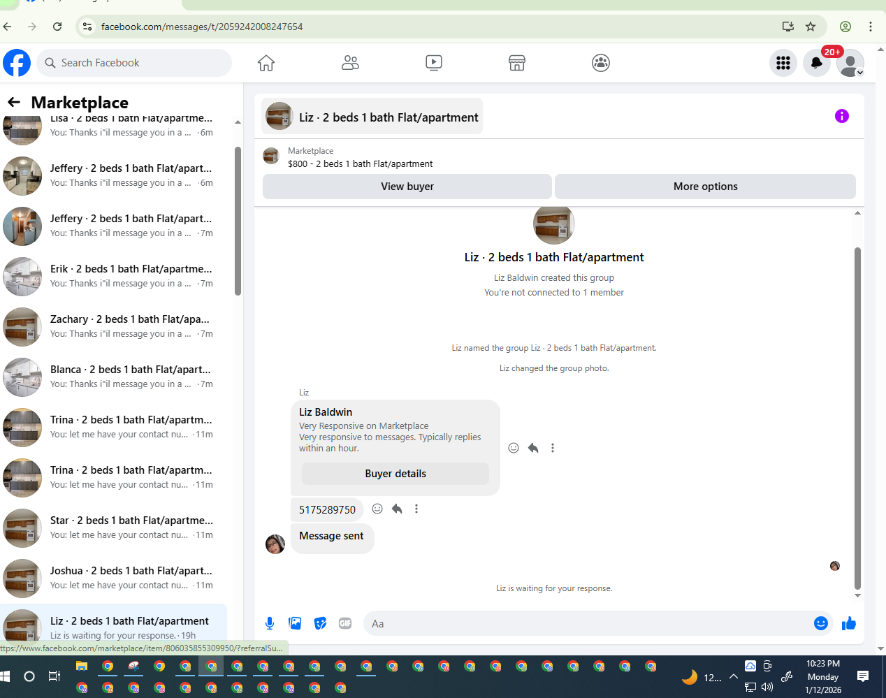Click the back arrow beside Marketplace heading

coord(14,103)
